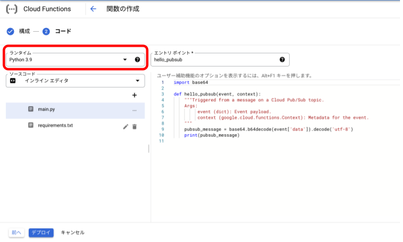
Task: Edit requirements.txt with pencil icon
Action: click(125, 126)
